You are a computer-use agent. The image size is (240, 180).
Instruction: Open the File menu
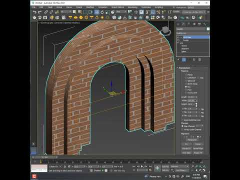coord(34,7)
